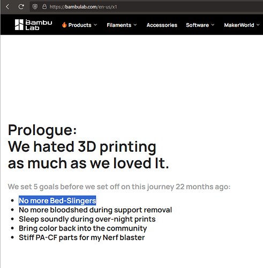Open the Filaments menu

119,25
